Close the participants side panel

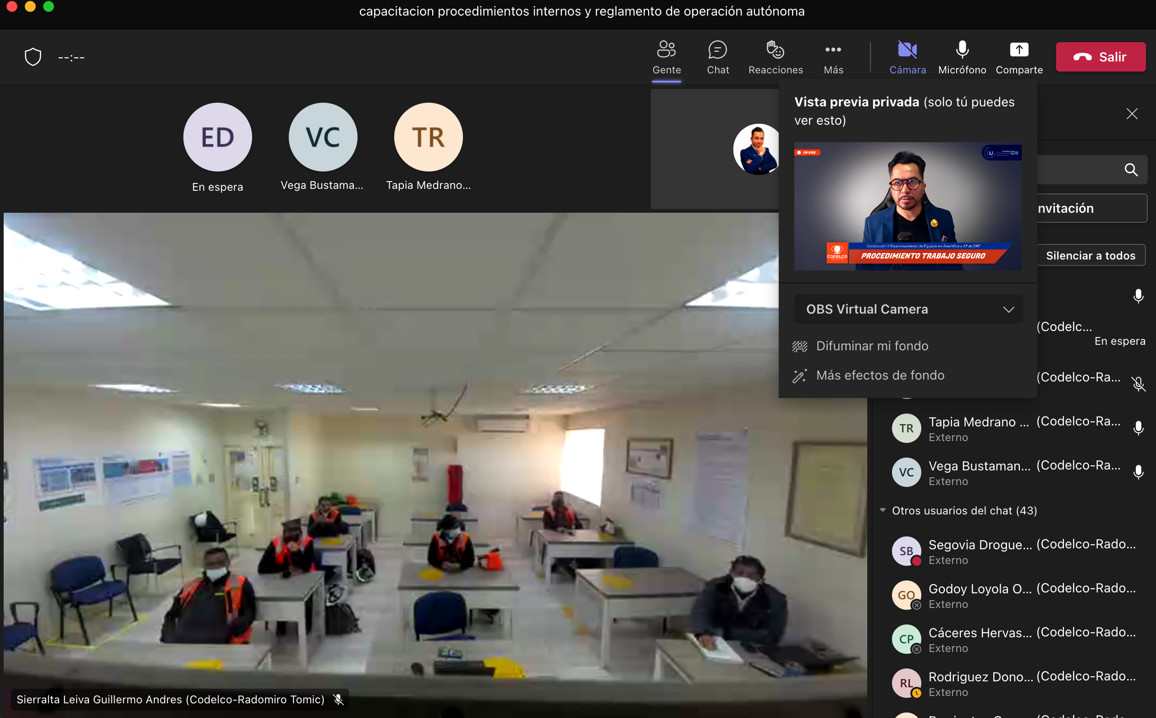(1132, 114)
